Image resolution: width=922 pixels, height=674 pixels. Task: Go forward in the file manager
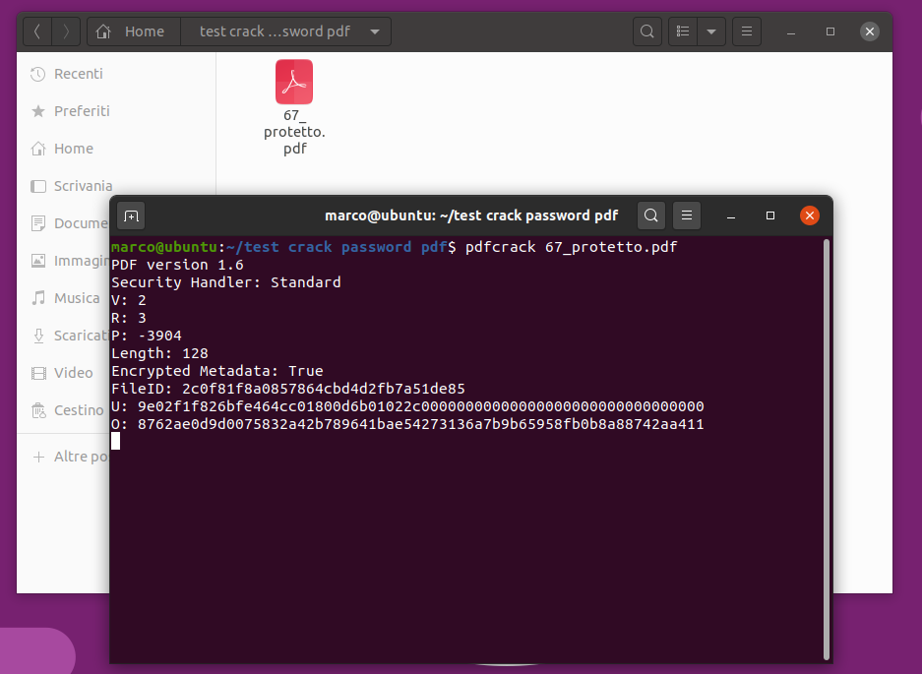pyautogui.click(x=66, y=31)
